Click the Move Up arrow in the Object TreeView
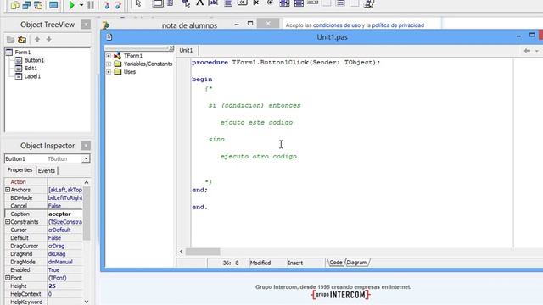The height and width of the screenshot is (305, 543). pos(37,40)
